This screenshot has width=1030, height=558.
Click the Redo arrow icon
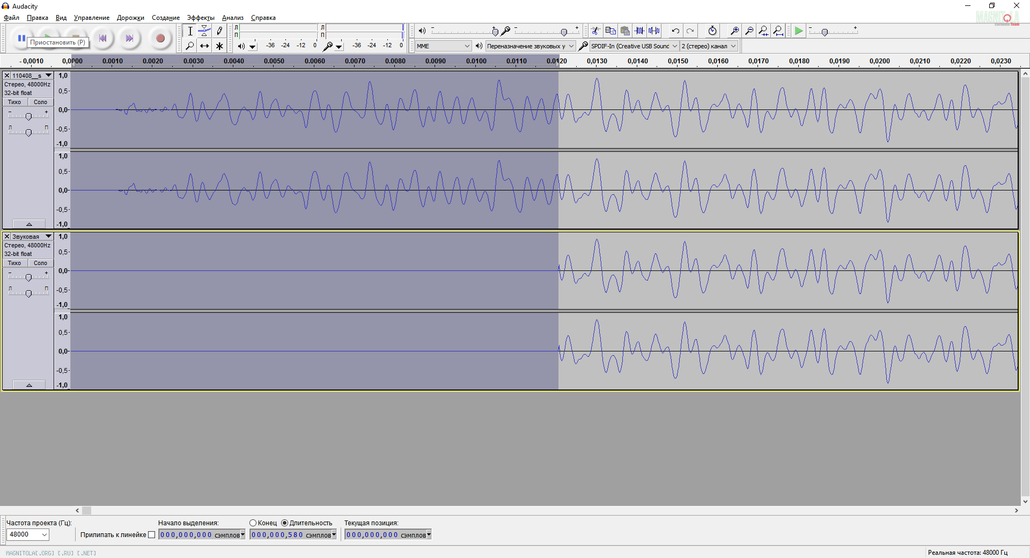[690, 31]
